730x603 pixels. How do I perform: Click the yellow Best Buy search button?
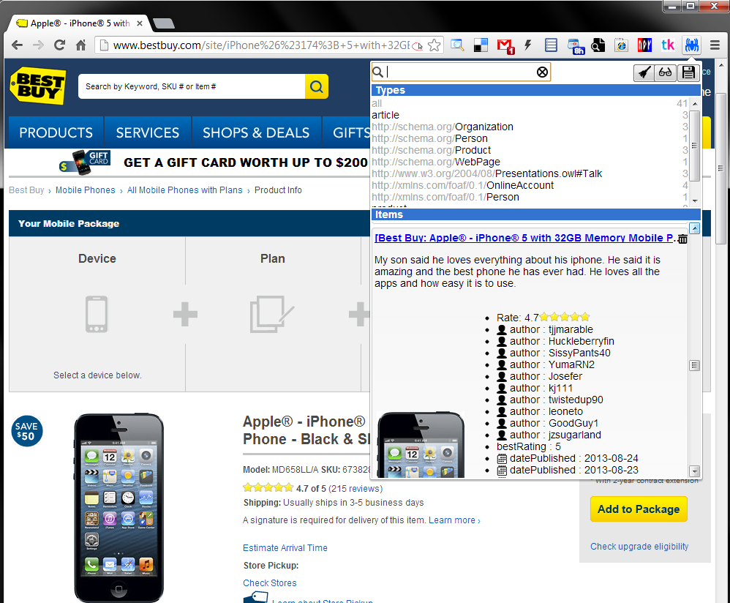click(x=316, y=86)
